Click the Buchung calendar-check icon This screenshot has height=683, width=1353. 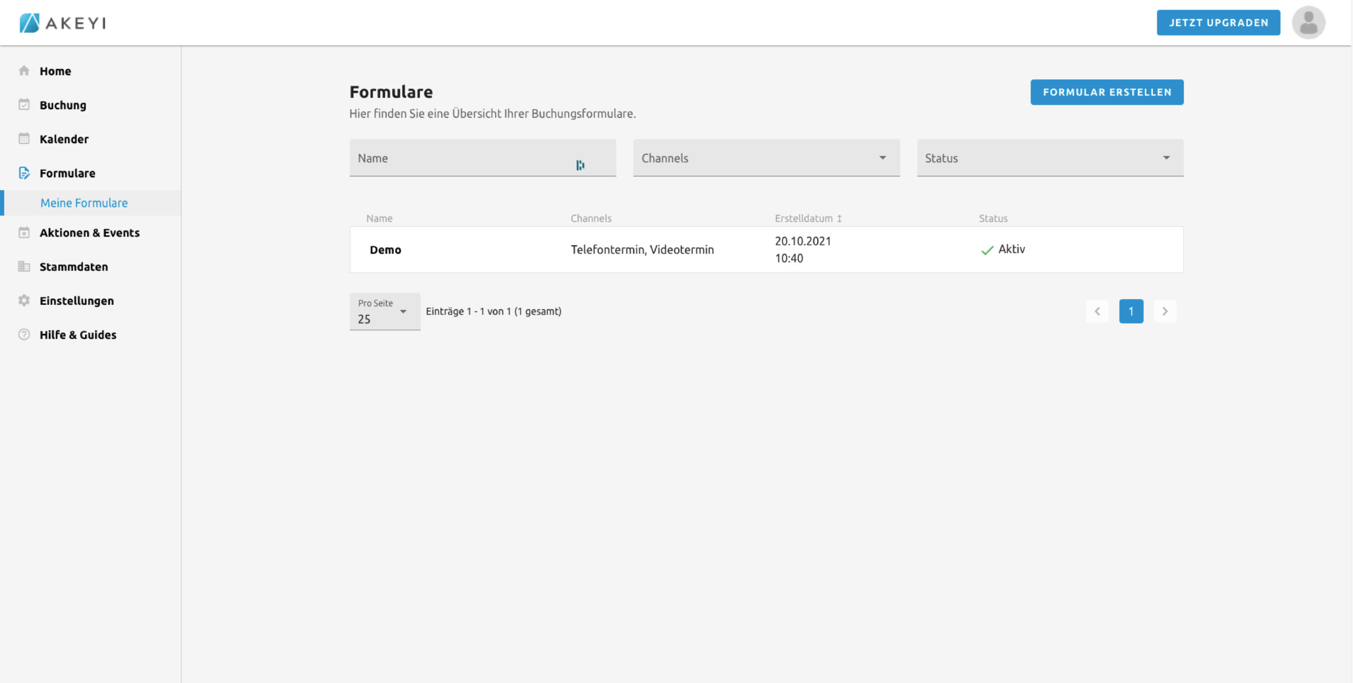24,105
